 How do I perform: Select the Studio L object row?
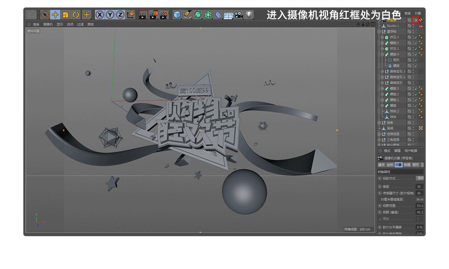(x=393, y=26)
